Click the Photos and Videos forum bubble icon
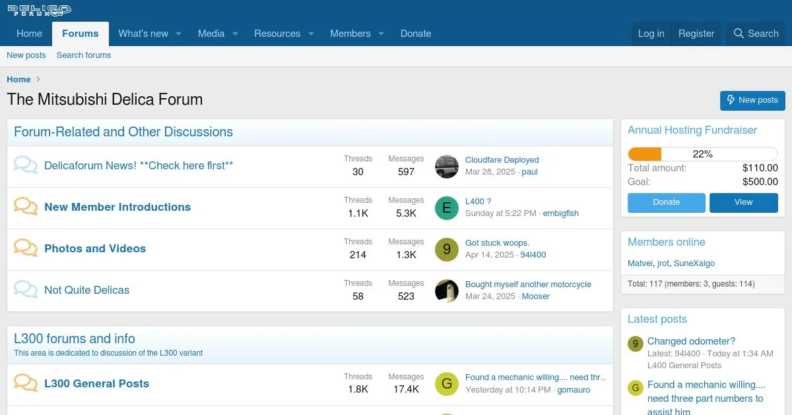Screen dimensions: 792x415 click(26, 248)
